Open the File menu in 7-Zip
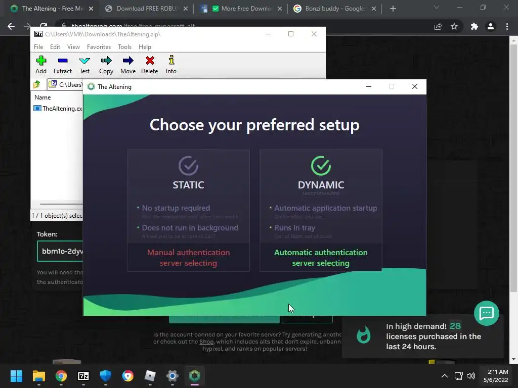518x388 pixels. (x=38, y=47)
